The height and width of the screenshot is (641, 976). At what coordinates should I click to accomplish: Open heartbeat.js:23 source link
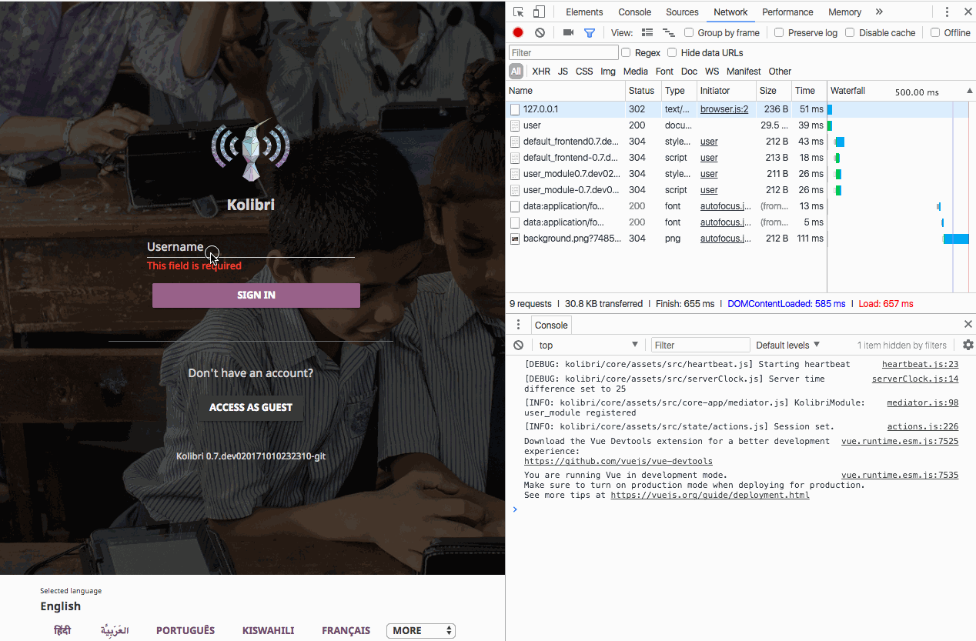click(x=920, y=364)
